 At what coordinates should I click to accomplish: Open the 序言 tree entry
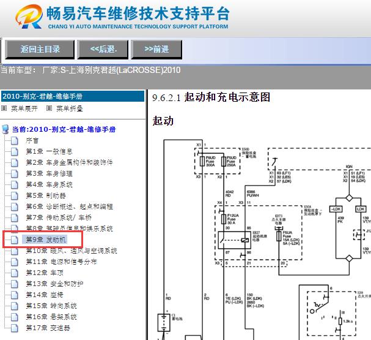click(x=32, y=141)
